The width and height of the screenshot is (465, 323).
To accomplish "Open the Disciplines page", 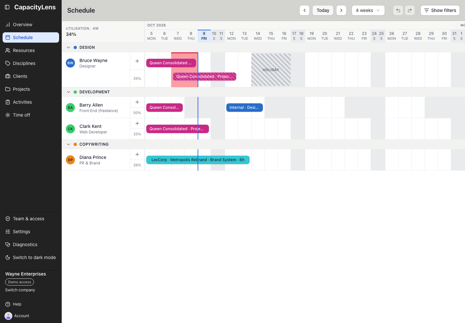I will tap(31, 63).
